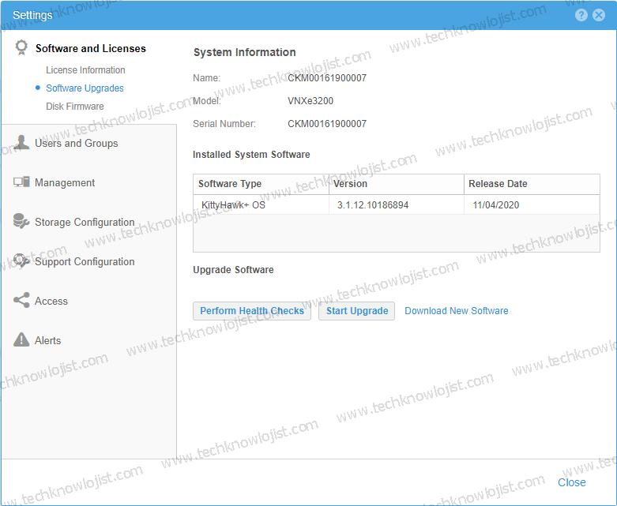Click the Access share icon
This screenshot has height=506, width=617.
[21, 301]
